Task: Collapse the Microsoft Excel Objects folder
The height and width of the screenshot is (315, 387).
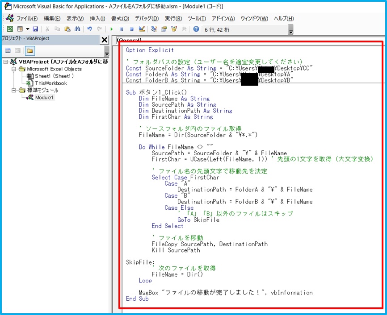Action: tap(14, 69)
